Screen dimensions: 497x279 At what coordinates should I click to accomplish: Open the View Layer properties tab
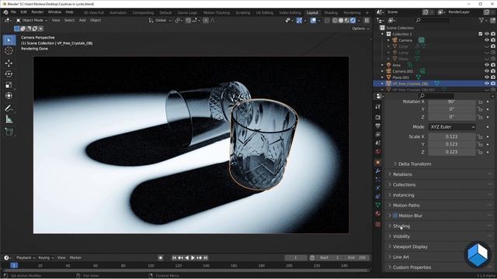coord(378,134)
